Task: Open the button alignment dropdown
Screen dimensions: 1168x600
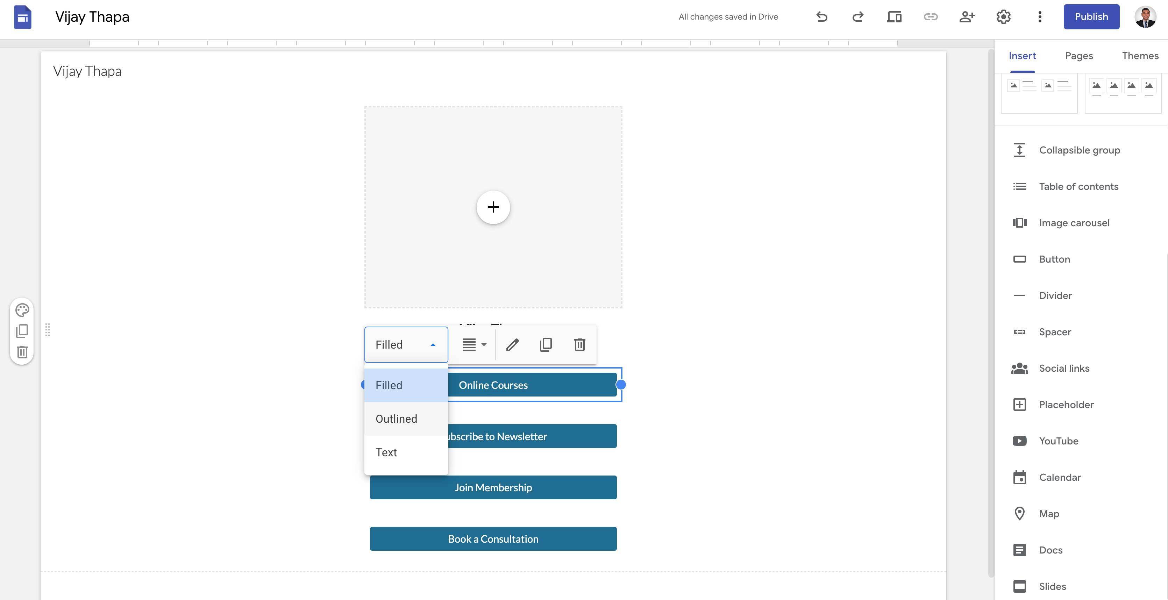Action: click(x=474, y=345)
